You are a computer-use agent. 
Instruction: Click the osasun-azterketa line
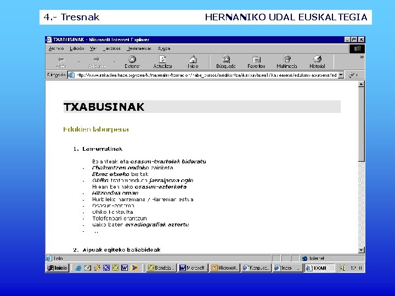click(139, 187)
